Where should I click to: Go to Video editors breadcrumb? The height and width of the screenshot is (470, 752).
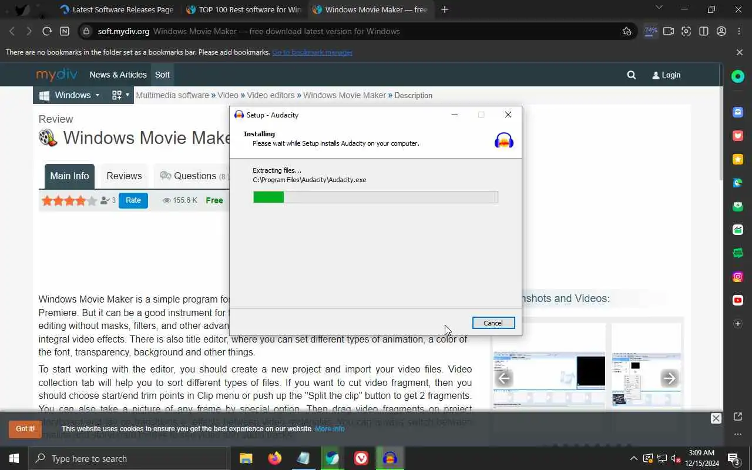tap(271, 95)
